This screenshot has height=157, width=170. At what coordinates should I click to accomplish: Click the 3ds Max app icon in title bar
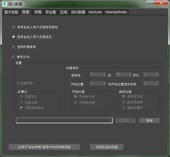[5, 4]
